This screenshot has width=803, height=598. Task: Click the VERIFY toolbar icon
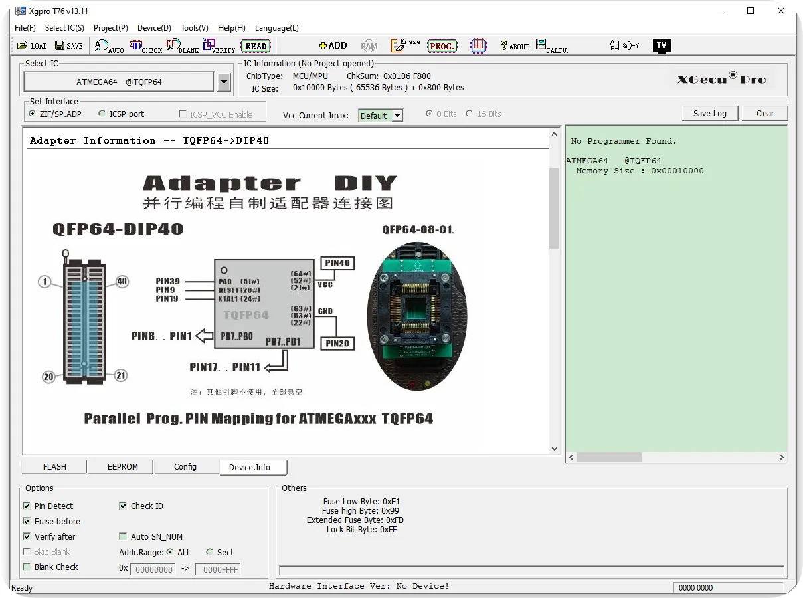click(219, 46)
